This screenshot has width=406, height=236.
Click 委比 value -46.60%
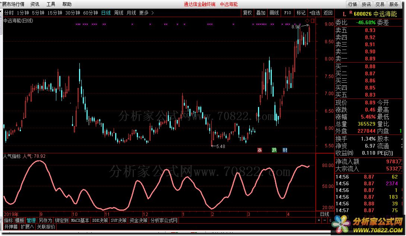pos(366,22)
